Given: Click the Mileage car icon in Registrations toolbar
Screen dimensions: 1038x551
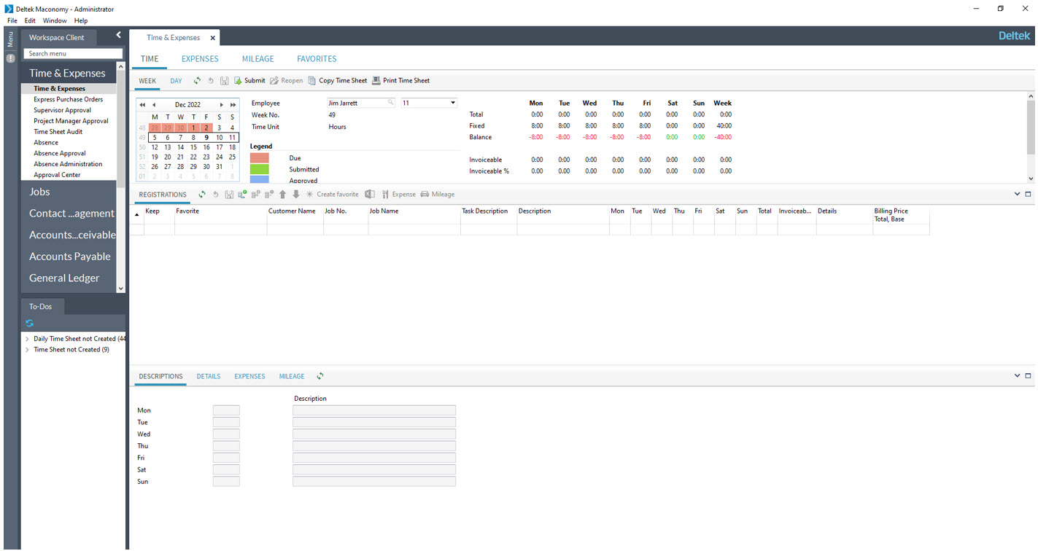Looking at the screenshot, I should [425, 195].
